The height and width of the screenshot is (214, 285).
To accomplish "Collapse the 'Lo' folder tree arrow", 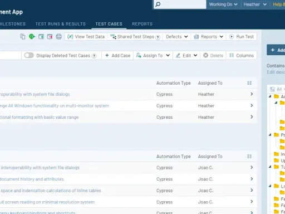I will 270,186.
